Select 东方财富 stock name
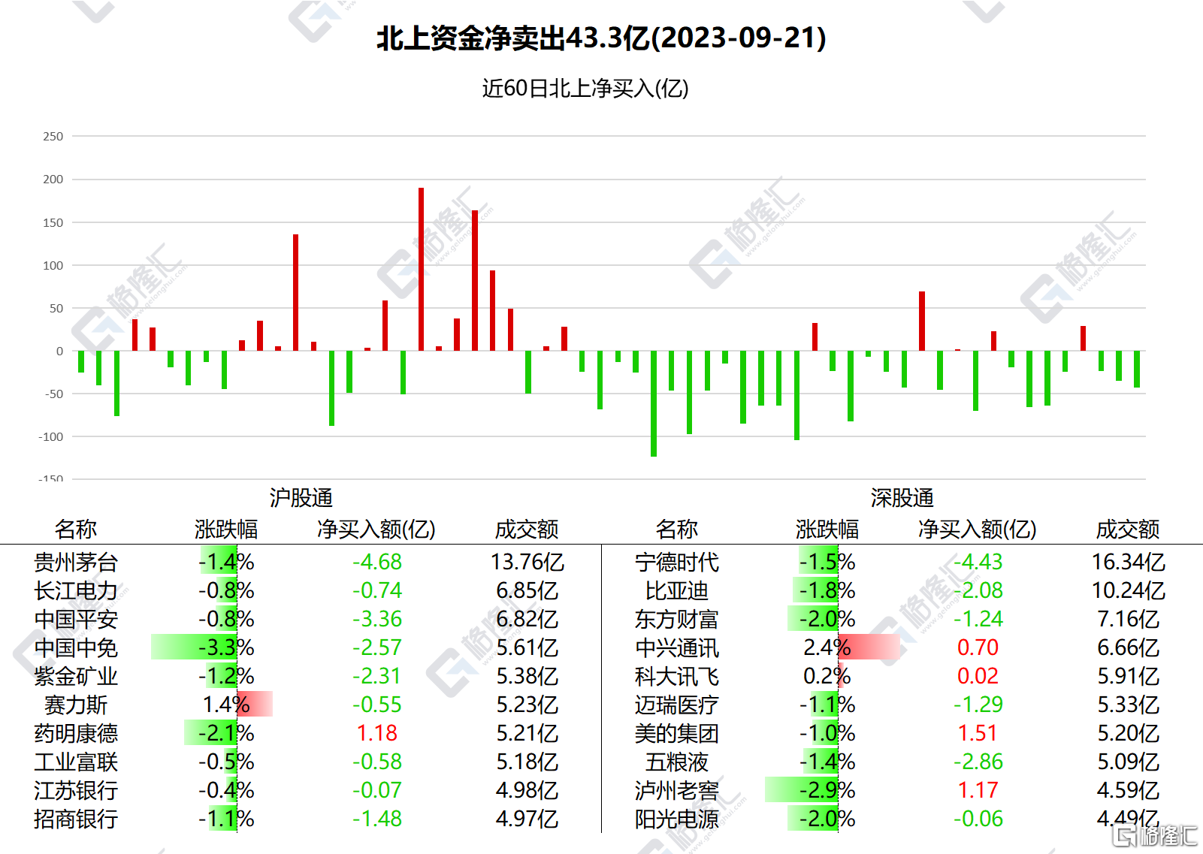This screenshot has height=854, width=1203. click(677, 619)
